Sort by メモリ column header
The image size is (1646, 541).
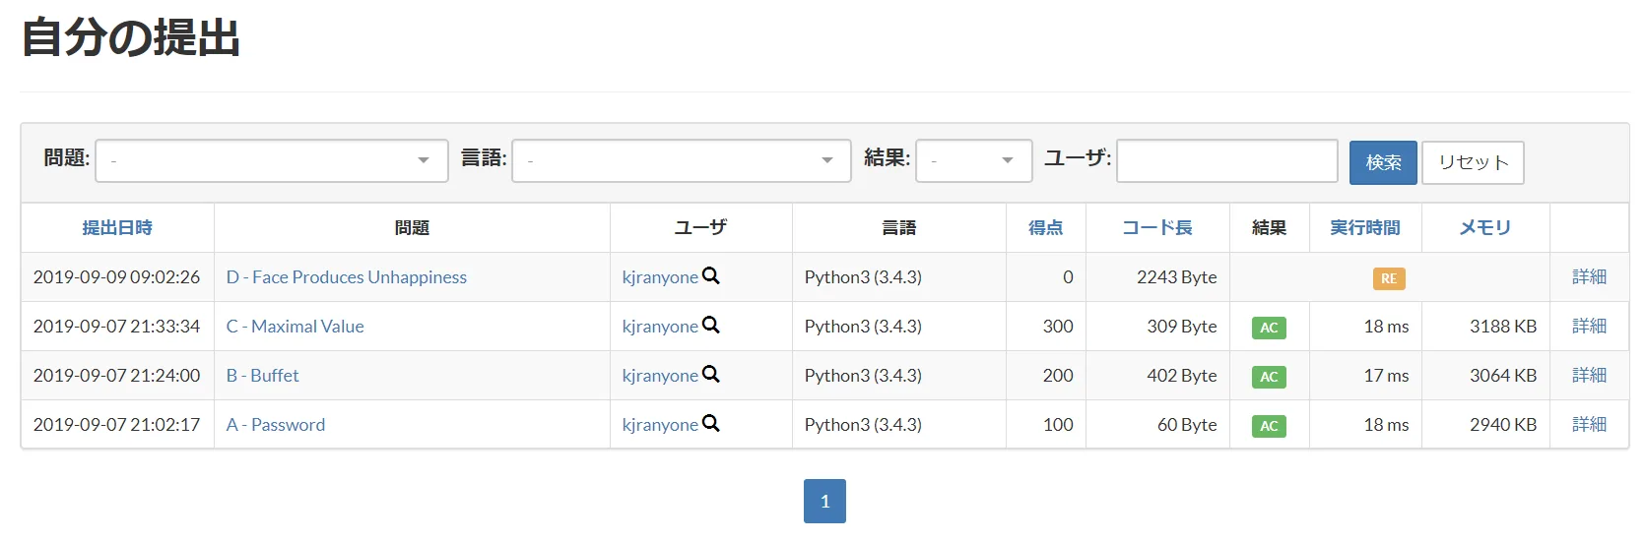1485,227
